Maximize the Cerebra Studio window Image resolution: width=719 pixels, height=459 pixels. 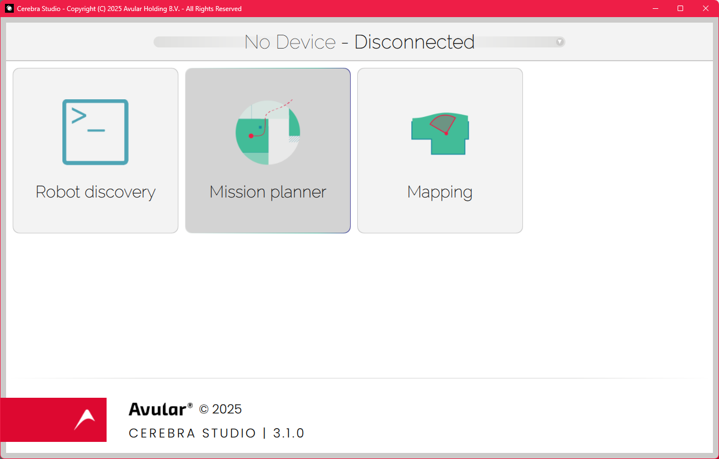pos(680,8)
